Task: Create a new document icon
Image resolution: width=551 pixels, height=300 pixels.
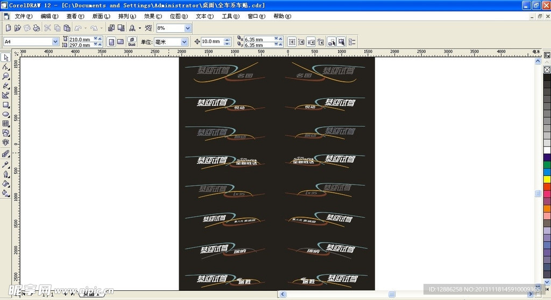Action: [8, 28]
